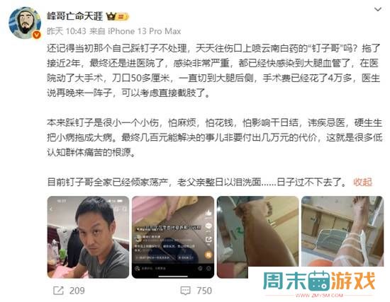Click the 750 comment count
Viewport: 390px width, 302px height.
point(204,291)
